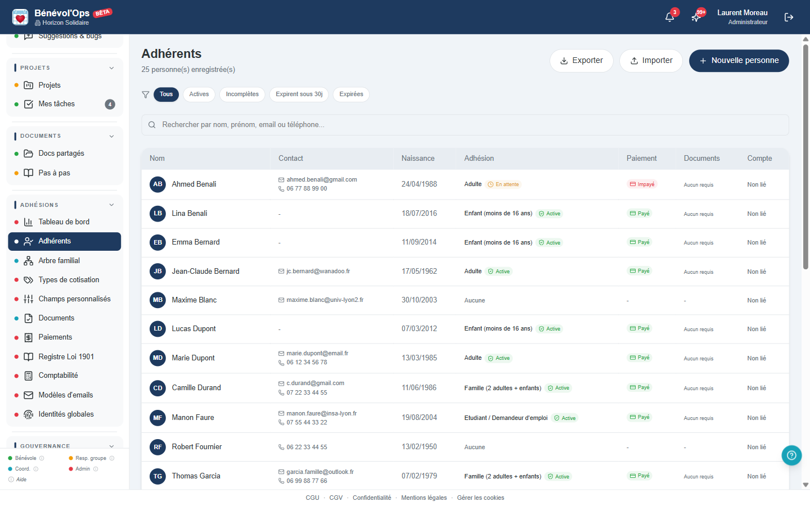Click the info icon next to Coord.
This screenshot has height=506, width=810.
tap(36, 469)
